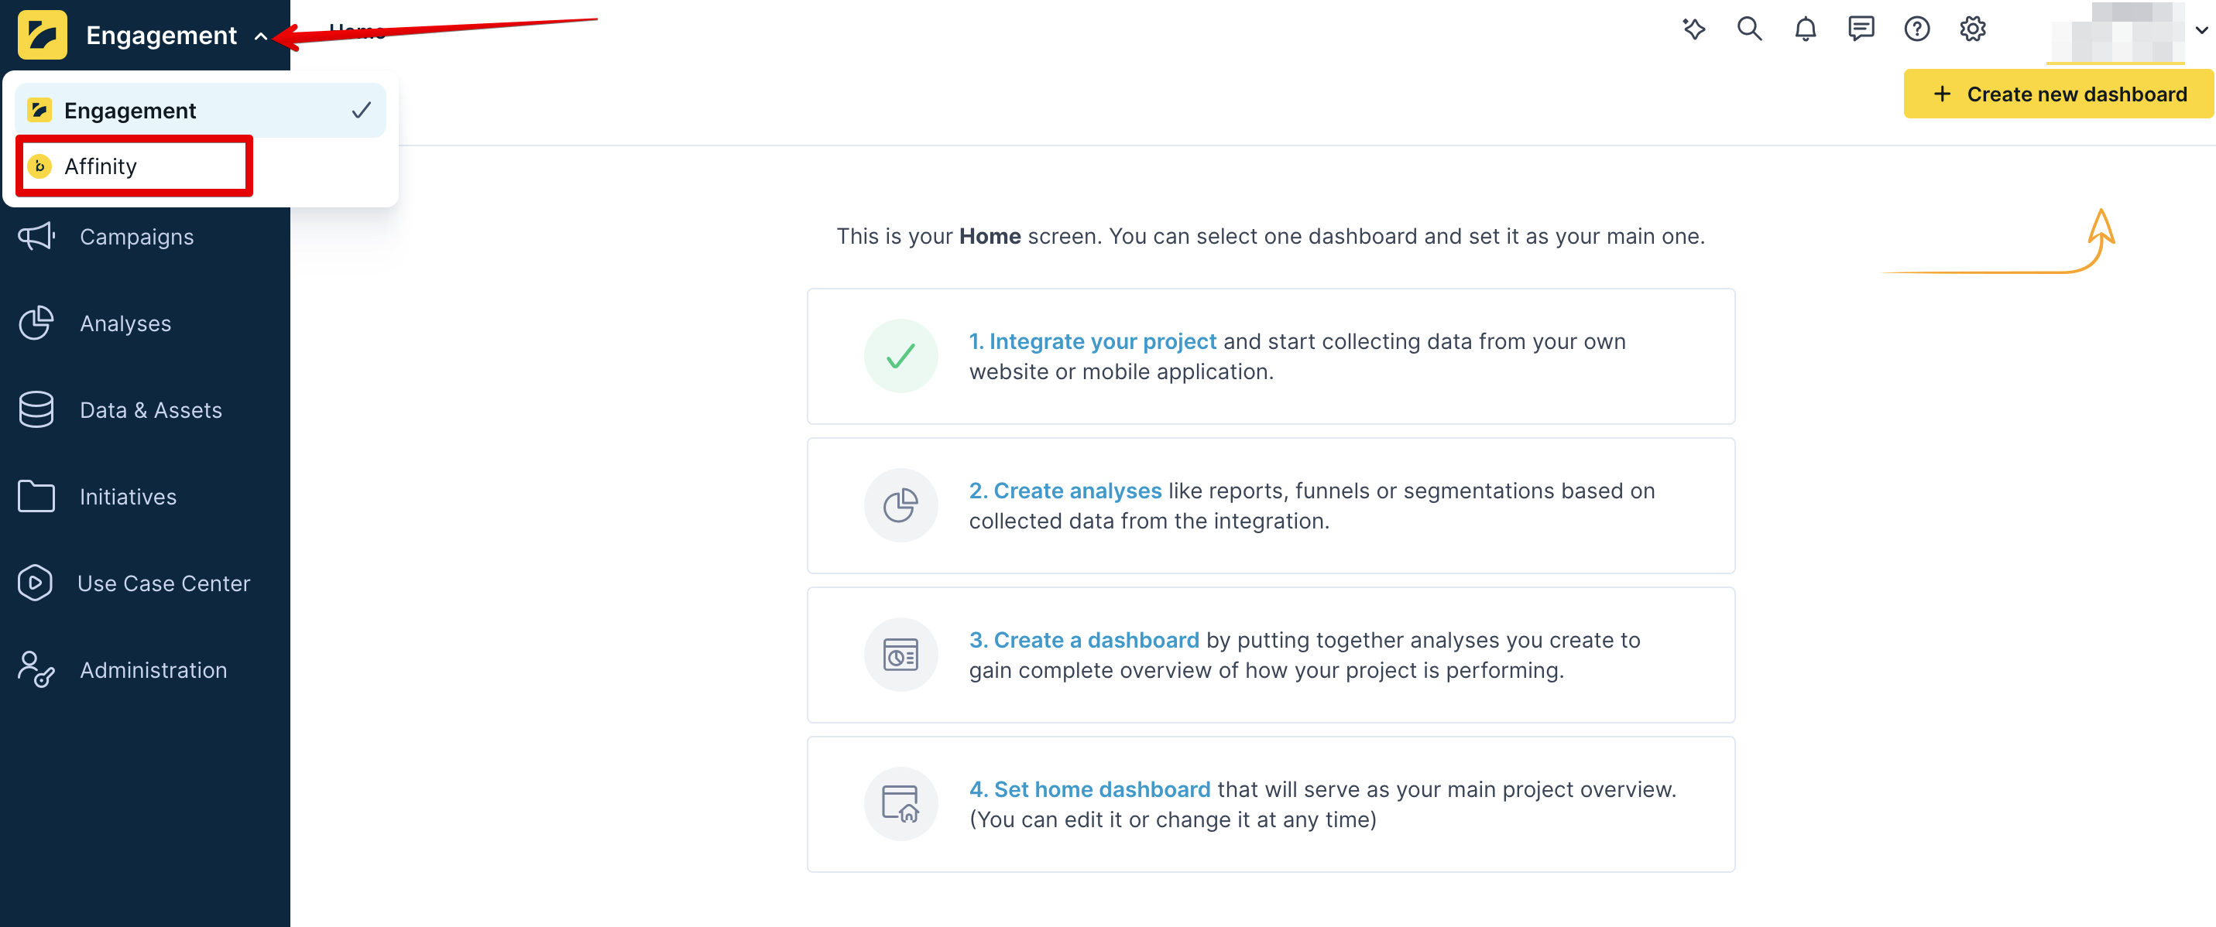
Task: Open the chat feedback icon
Action: click(1861, 29)
